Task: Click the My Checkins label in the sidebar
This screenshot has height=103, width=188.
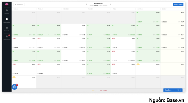Action: coord(7,22)
